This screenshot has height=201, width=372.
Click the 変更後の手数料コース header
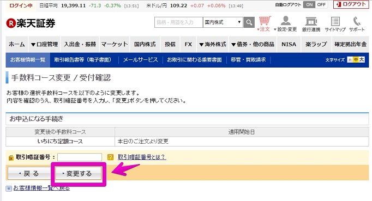tap(60, 132)
